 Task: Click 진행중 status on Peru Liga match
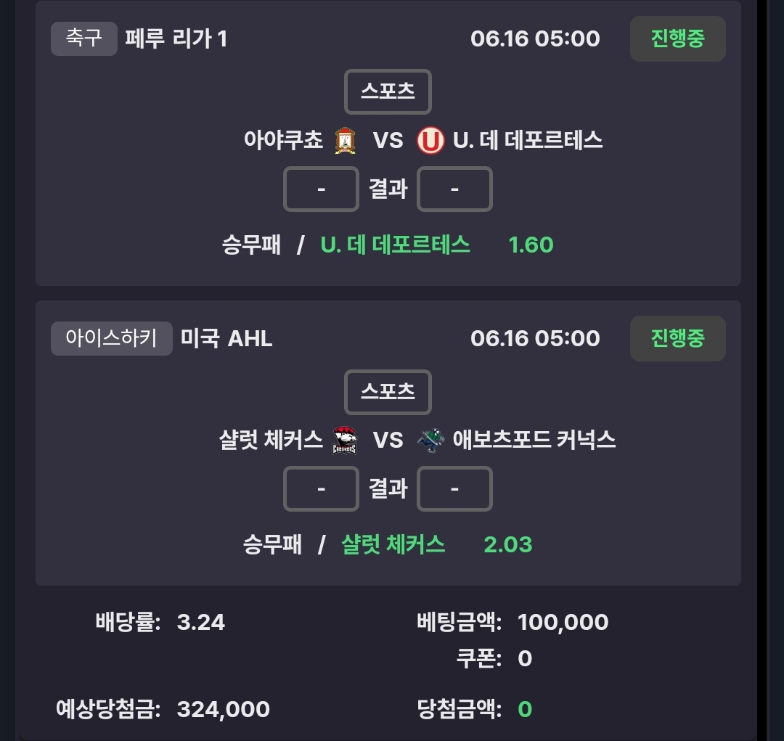point(677,38)
